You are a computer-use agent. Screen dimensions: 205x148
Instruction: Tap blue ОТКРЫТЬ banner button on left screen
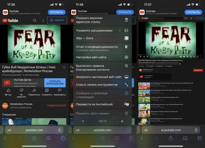click(x=57, y=12)
